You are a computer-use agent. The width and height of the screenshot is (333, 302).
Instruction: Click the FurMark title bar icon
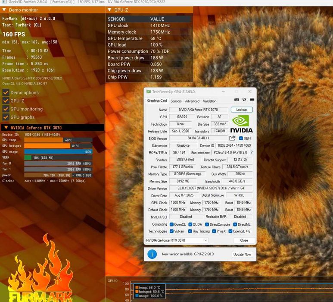(4, 2)
